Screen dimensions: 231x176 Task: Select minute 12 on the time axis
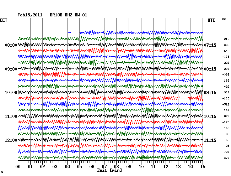166,167
